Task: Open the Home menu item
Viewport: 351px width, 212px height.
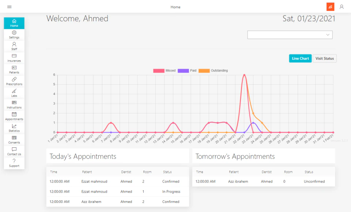Action: [14, 23]
